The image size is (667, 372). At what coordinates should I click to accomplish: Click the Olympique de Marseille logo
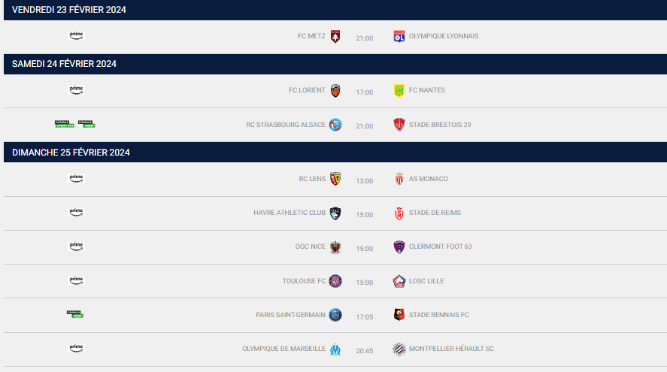(335, 349)
